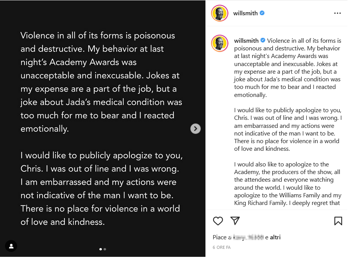Jump to the second carousel dot

pyautogui.click(x=105, y=249)
